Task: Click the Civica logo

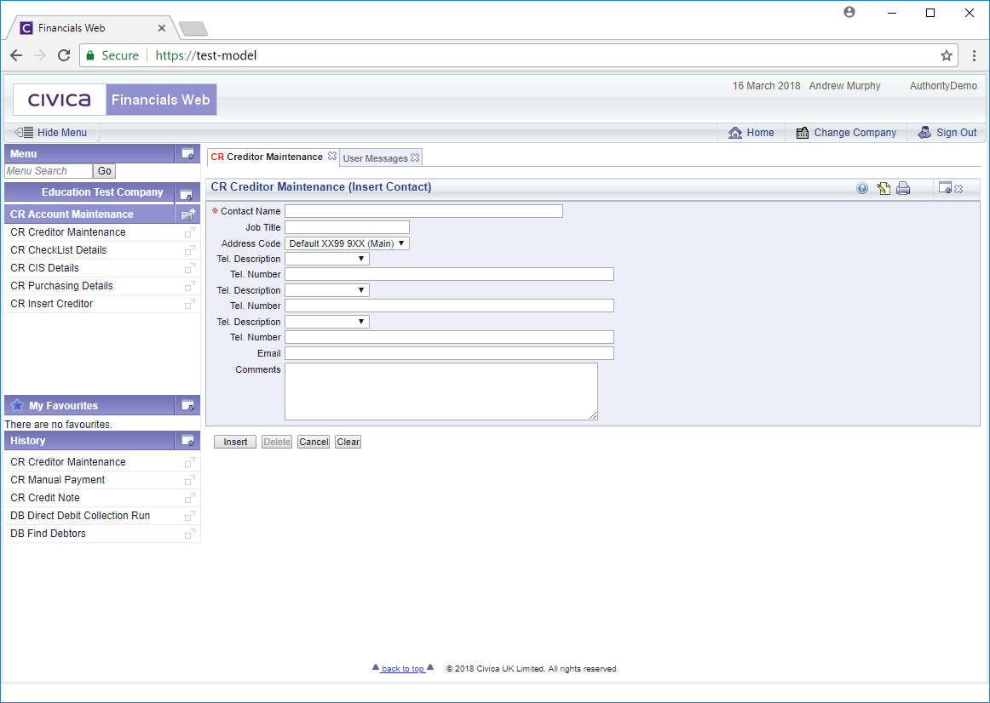Action: point(60,100)
